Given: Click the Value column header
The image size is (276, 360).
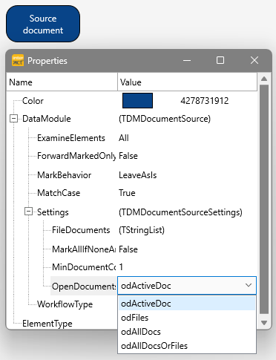Looking at the screenshot, I should tap(187, 82).
